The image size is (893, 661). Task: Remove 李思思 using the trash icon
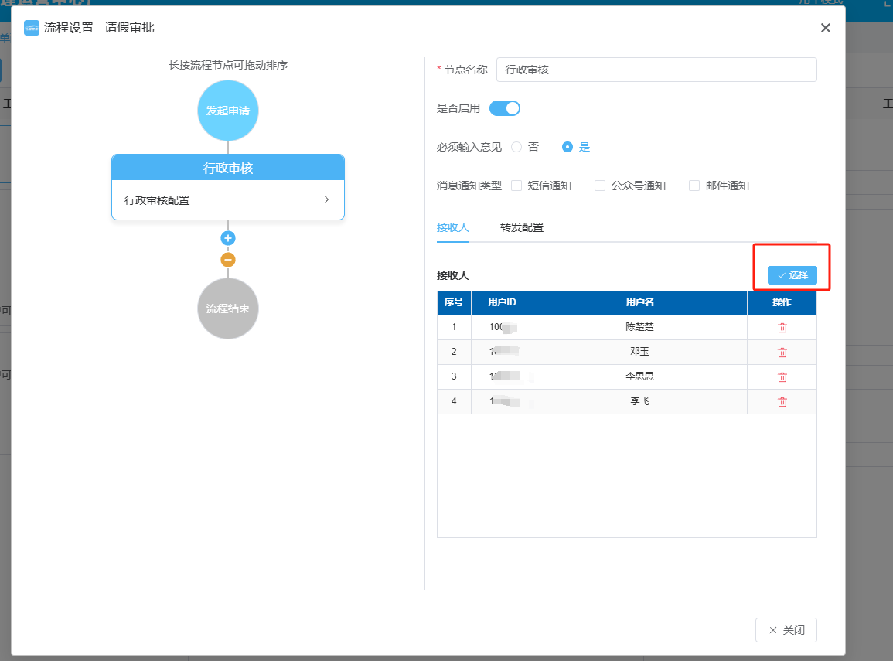point(782,376)
